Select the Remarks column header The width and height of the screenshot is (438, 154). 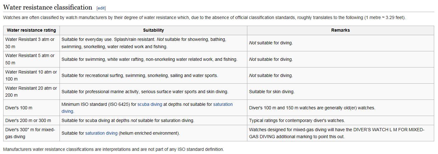(341, 30)
